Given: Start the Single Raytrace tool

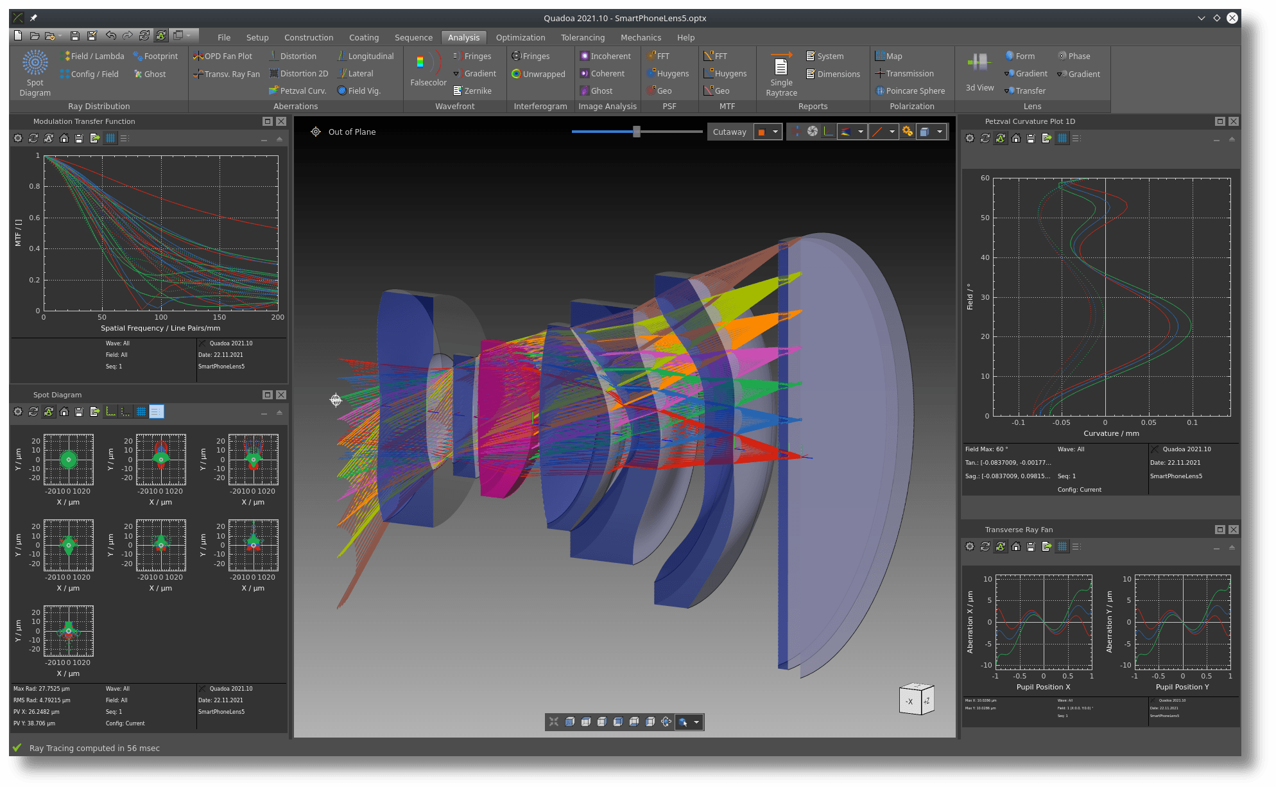Looking at the screenshot, I should tap(780, 73).
